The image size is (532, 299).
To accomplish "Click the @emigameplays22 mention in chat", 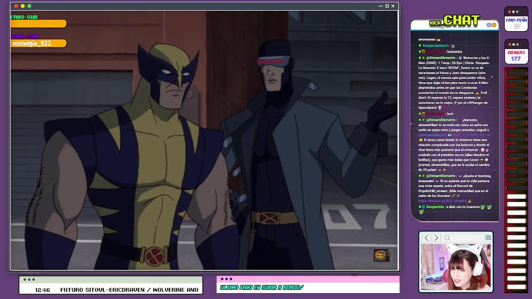I will pos(433,135).
